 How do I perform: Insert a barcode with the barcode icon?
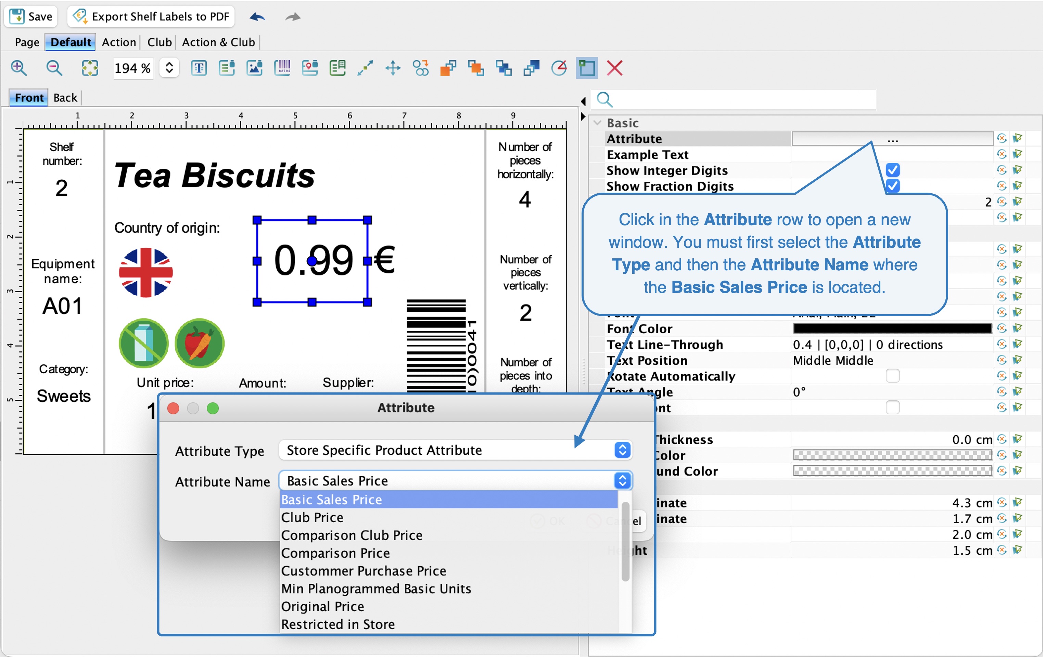(282, 68)
